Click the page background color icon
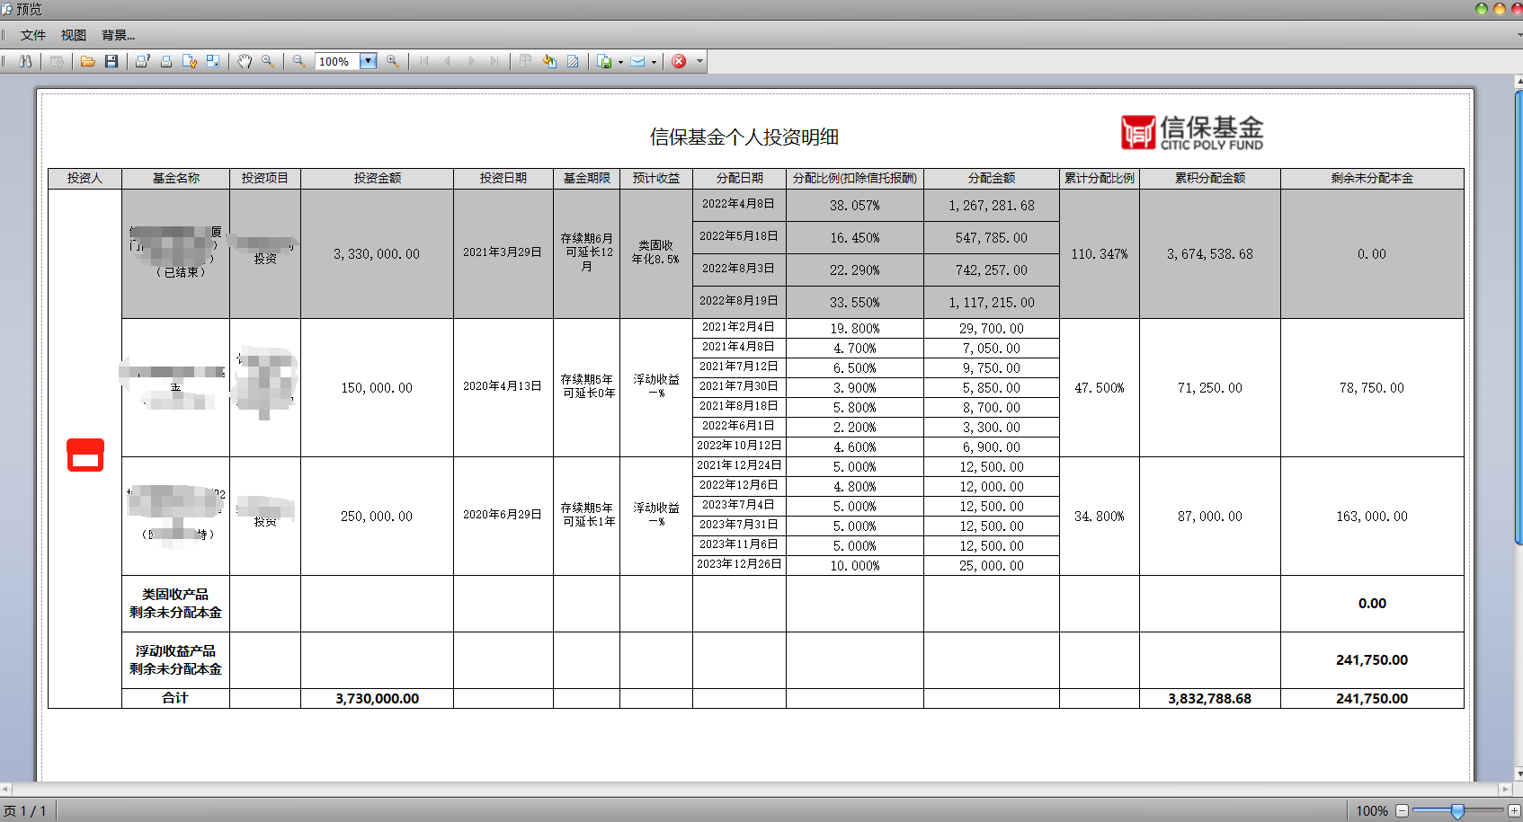 click(x=549, y=61)
